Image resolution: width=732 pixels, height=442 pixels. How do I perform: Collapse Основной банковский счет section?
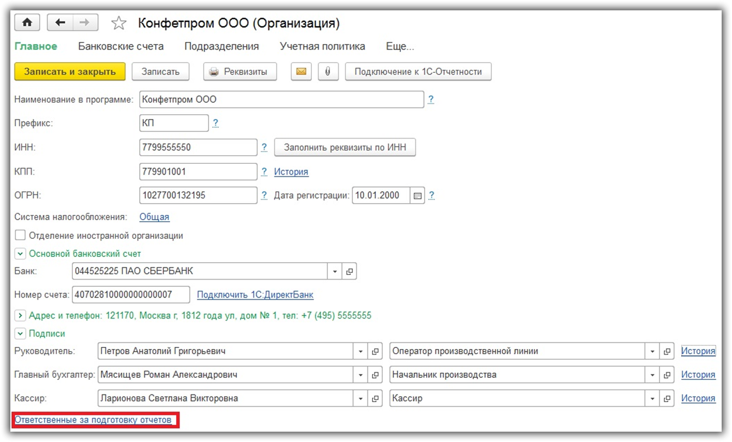(x=20, y=254)
